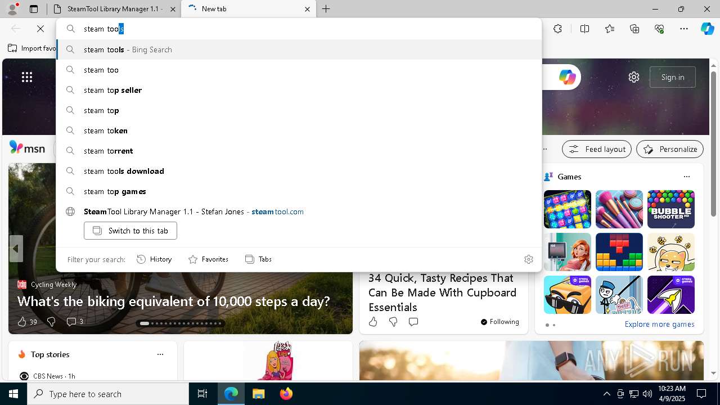Filter search by History

click(x=154, y=259)
